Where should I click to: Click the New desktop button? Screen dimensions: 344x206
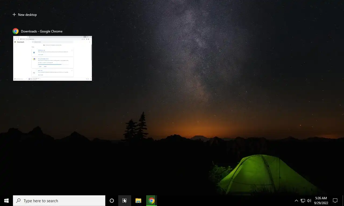24,15
